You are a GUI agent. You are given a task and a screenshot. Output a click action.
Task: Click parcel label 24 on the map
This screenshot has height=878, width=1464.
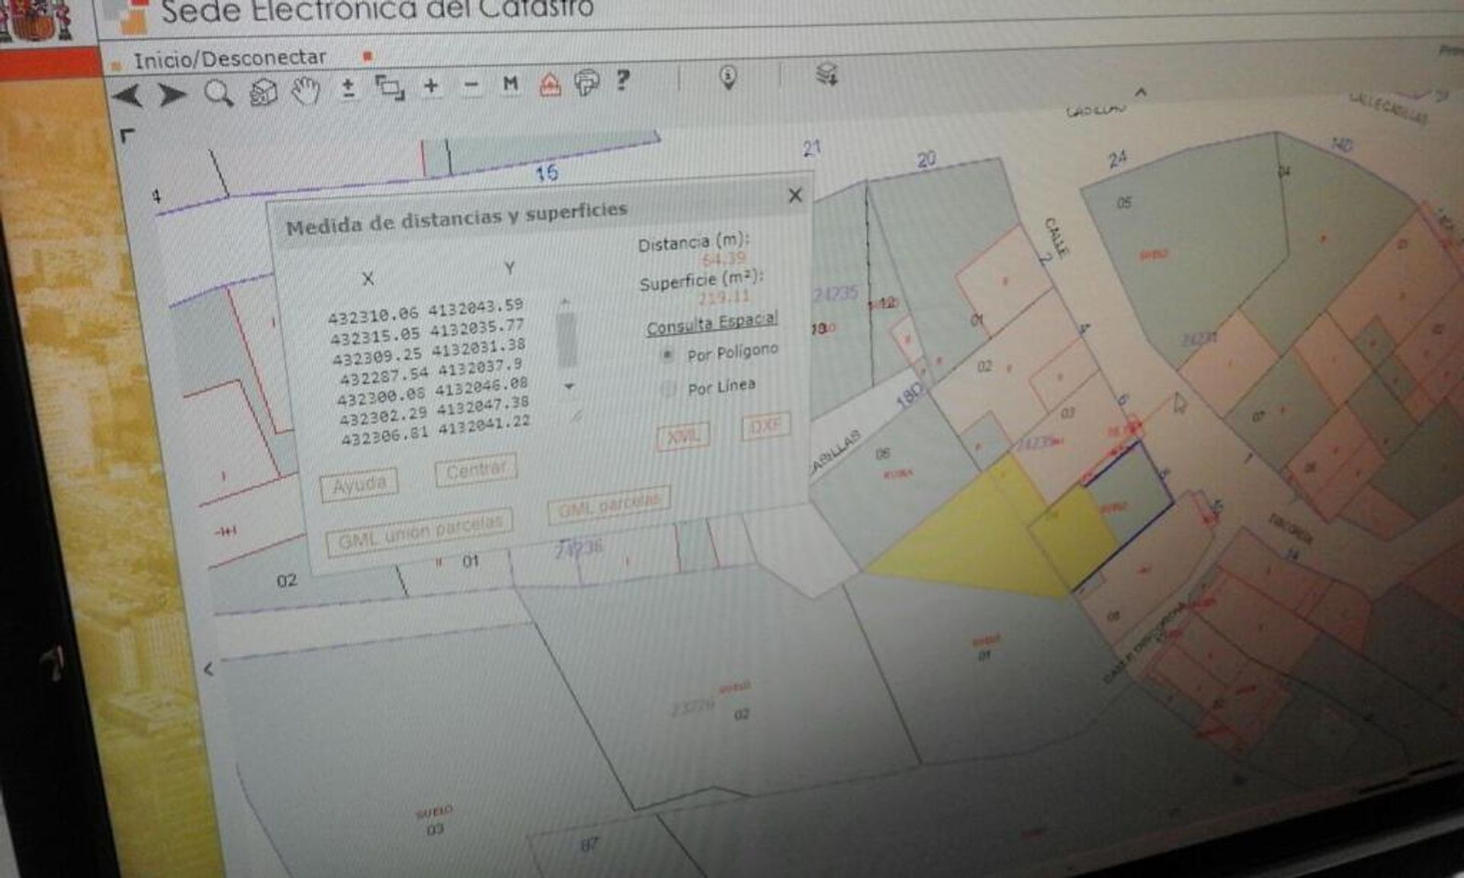click(1118, 159)
